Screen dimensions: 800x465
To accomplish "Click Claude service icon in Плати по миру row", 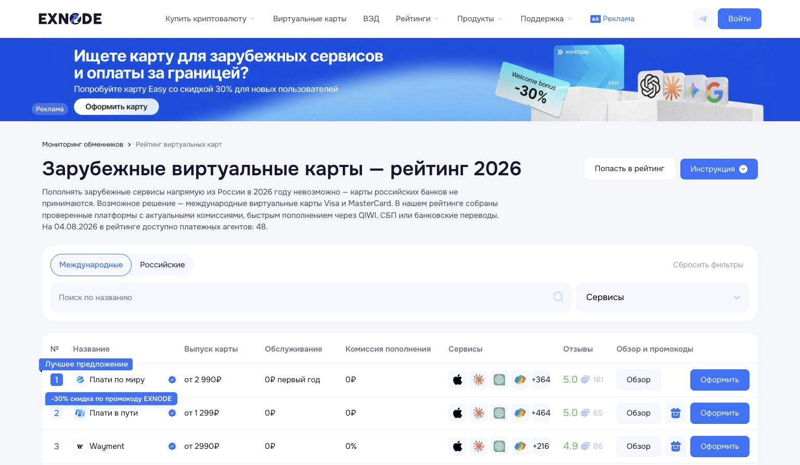I will tap(479, 380).
